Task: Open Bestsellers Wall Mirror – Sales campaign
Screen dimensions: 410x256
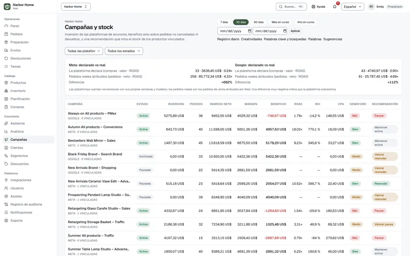Action: [92, 140]
